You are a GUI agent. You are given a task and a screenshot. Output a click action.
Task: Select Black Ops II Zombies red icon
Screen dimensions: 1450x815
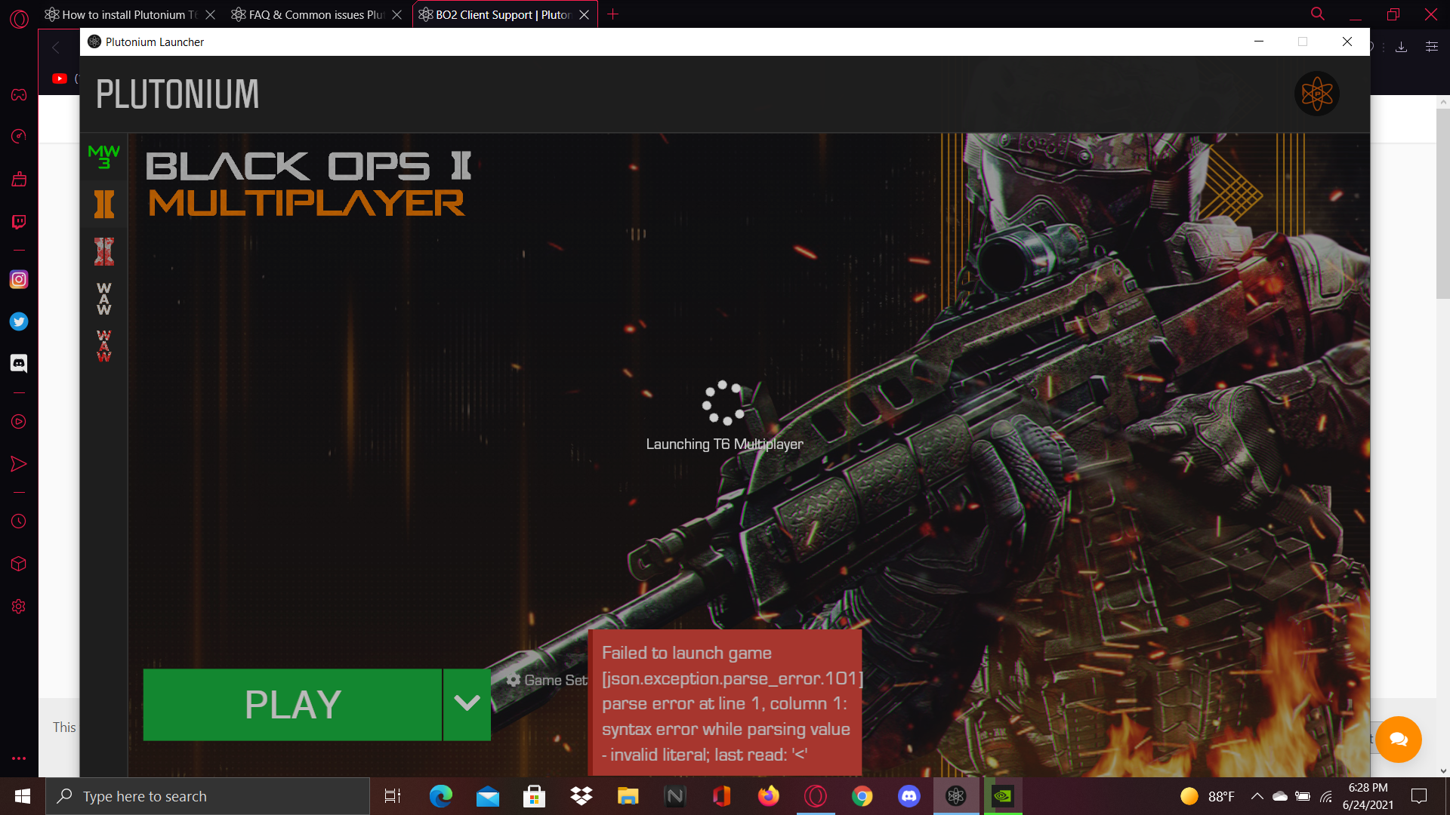pos(104,251)
